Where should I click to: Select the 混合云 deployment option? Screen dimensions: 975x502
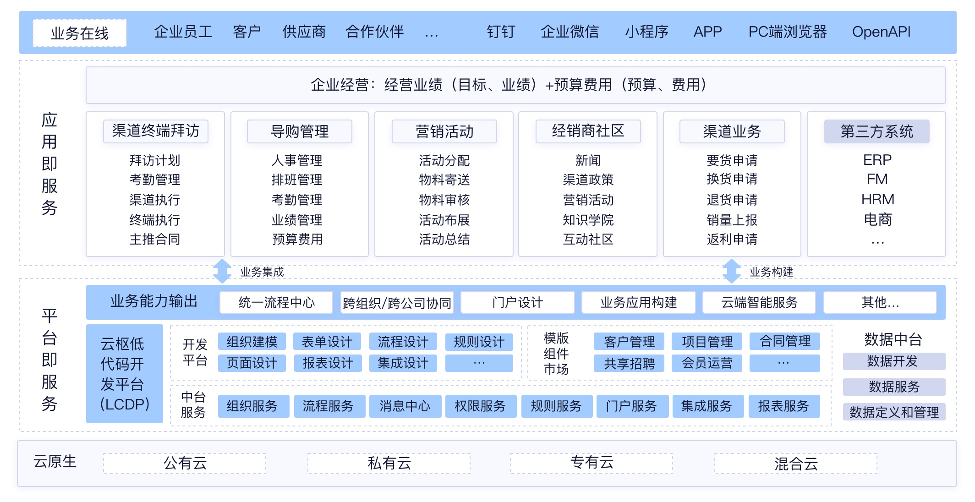pos(796,464)
